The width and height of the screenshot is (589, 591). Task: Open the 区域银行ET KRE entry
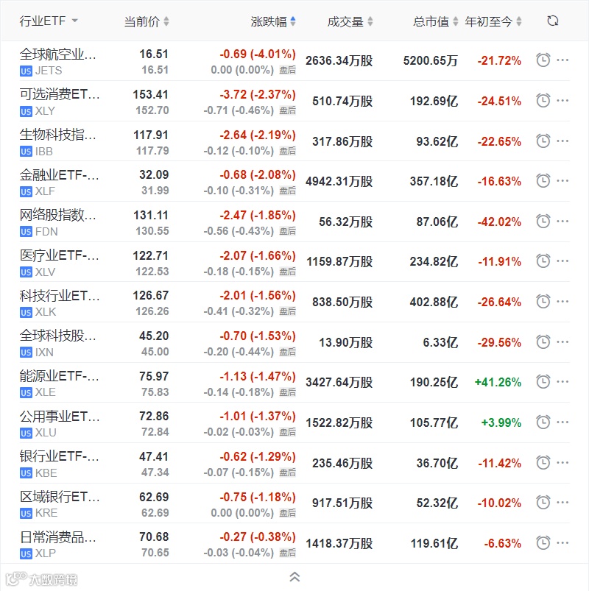pos(60,504)
